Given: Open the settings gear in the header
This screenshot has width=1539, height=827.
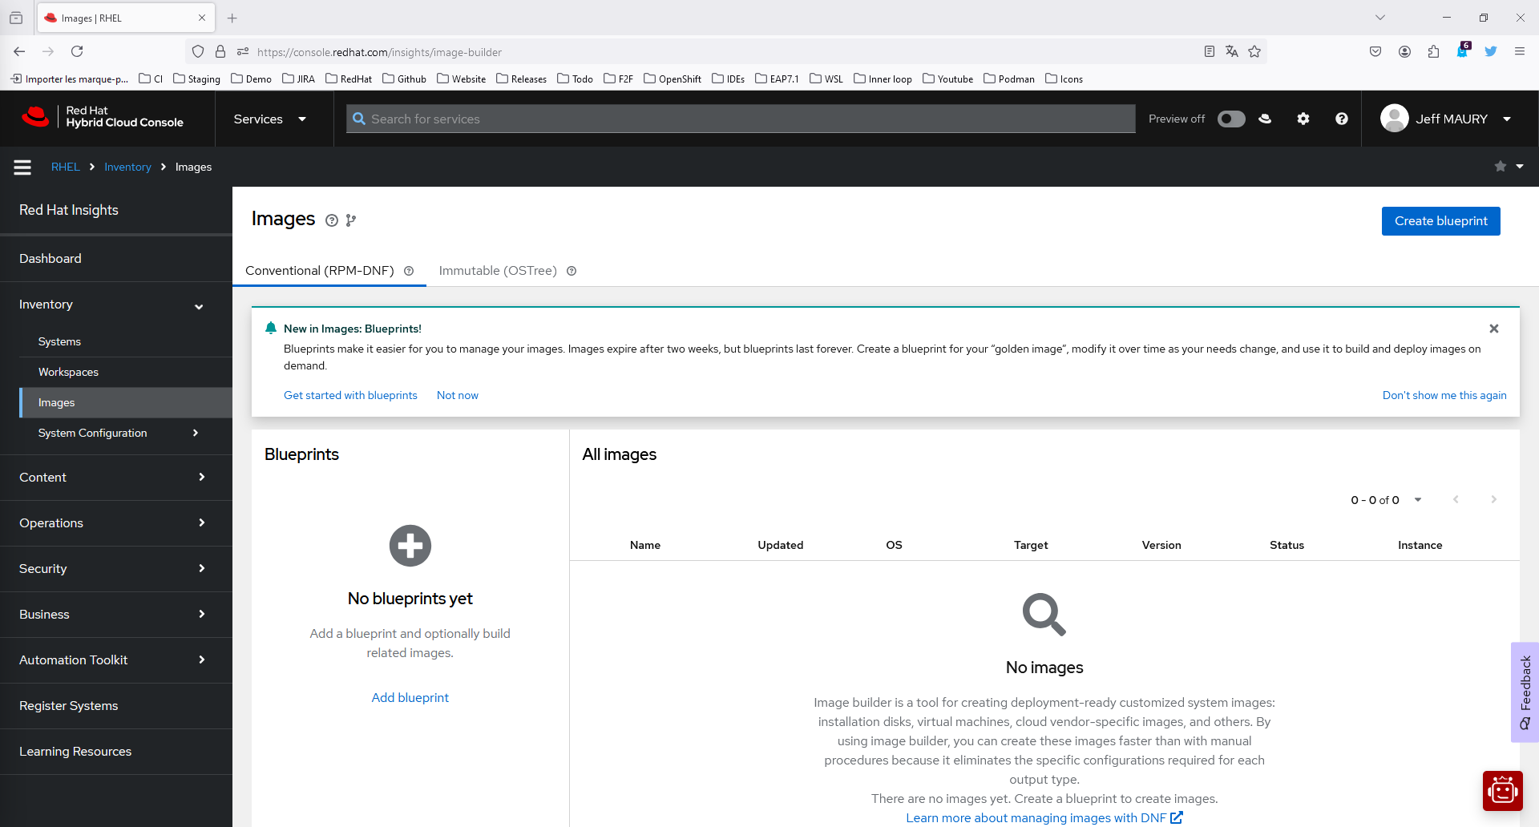Looking at the screenshot, I should pyautogui.click(x=1303, y=118).
